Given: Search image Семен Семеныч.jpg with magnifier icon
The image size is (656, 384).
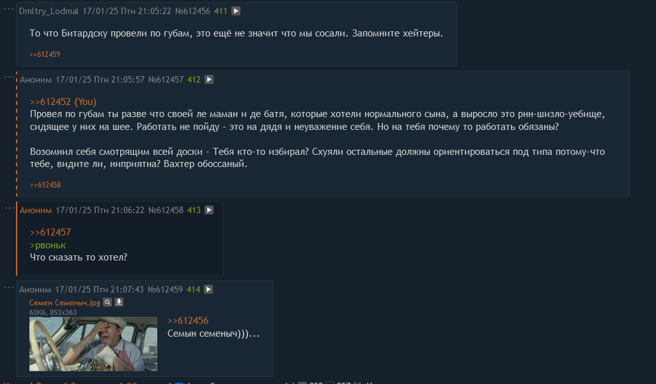Looking at the screenshot, I should coord(107,302).
